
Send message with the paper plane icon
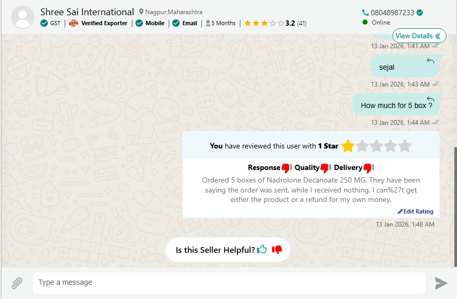pos(441,283)
